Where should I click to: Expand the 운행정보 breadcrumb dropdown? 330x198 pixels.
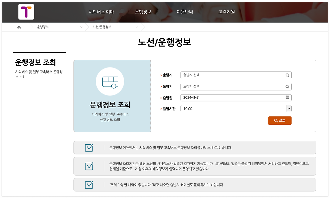81,27
